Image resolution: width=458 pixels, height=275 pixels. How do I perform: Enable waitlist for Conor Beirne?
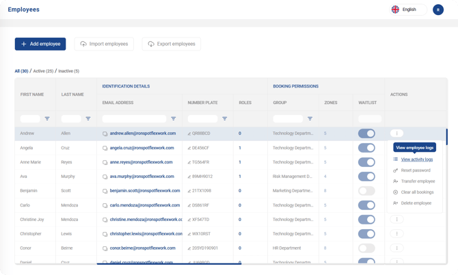point(366,248)
